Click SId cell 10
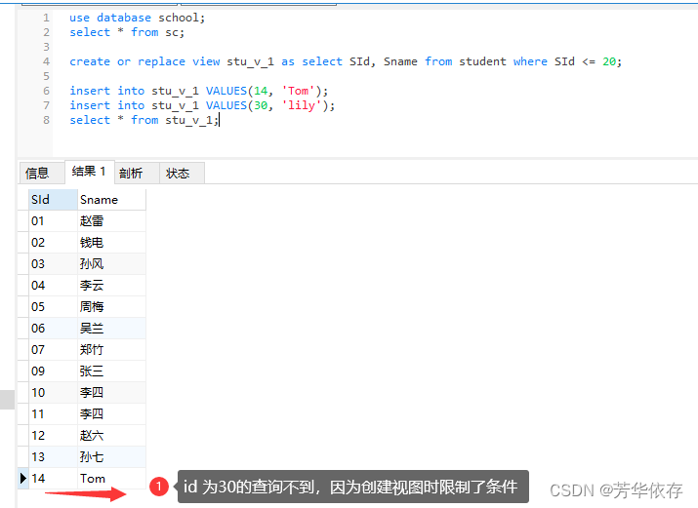Image resolution: width=698 pixels, height=508 pixels. (53, 392)
